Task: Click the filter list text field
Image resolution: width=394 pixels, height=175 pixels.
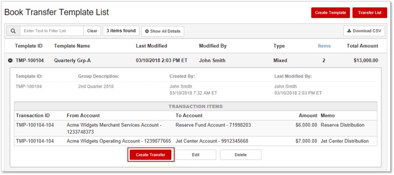Action: [x=52, y=31]
